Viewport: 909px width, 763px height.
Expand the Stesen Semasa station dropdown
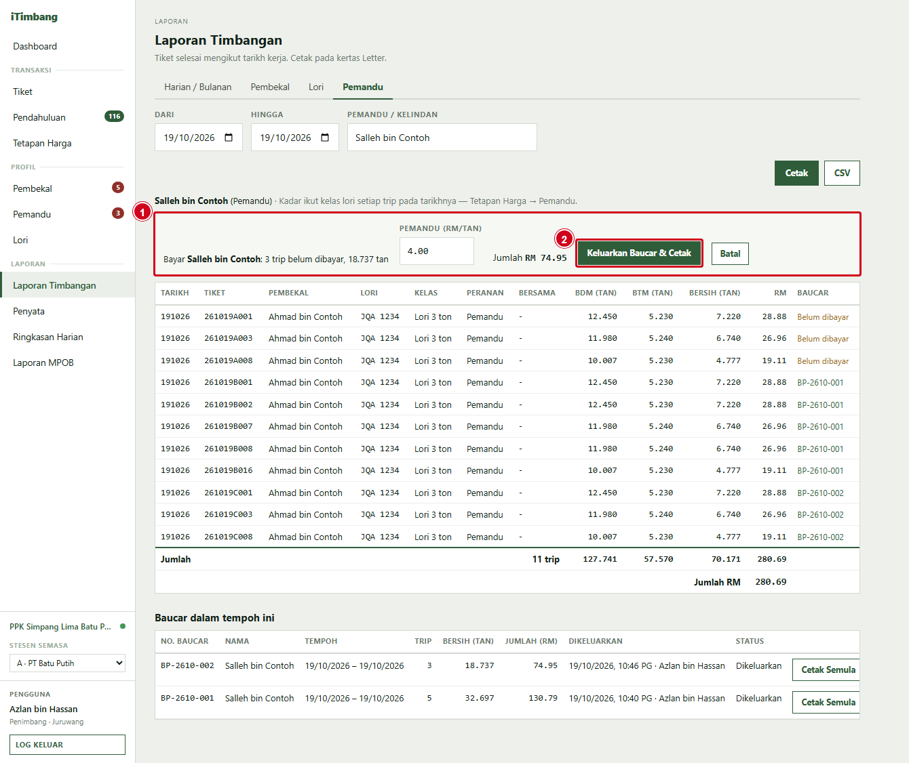tap(67, 663)
